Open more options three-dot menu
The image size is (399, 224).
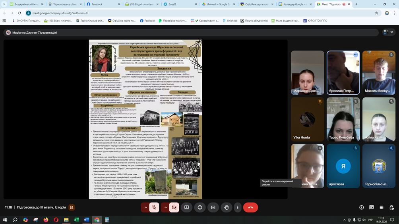click(x=238, y=207)
